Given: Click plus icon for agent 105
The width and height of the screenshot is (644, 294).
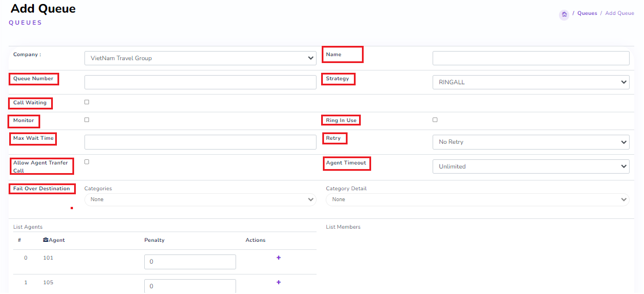Looking at the screenshot, I should click(x=279, y=283).
